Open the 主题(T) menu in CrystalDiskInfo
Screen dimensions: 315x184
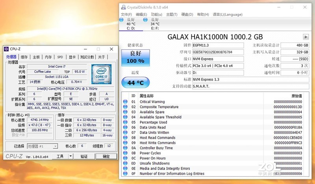click(172, 15)
